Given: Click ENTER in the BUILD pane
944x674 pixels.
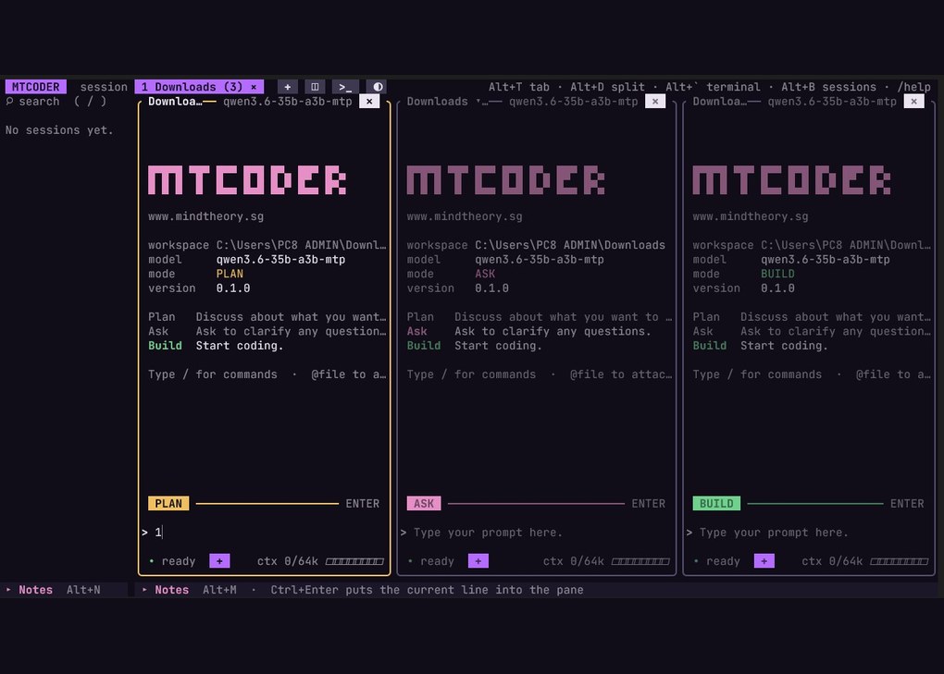Looking at the screenshot, I should [907, 503].
